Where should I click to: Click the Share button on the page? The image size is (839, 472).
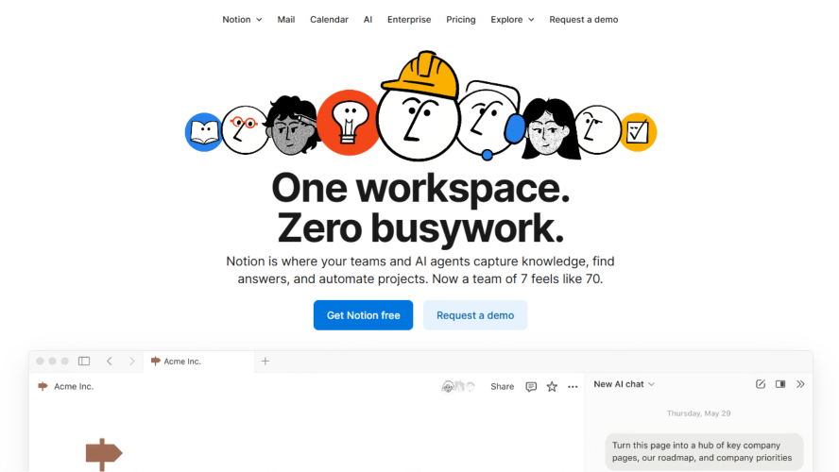tap(503, 386)
